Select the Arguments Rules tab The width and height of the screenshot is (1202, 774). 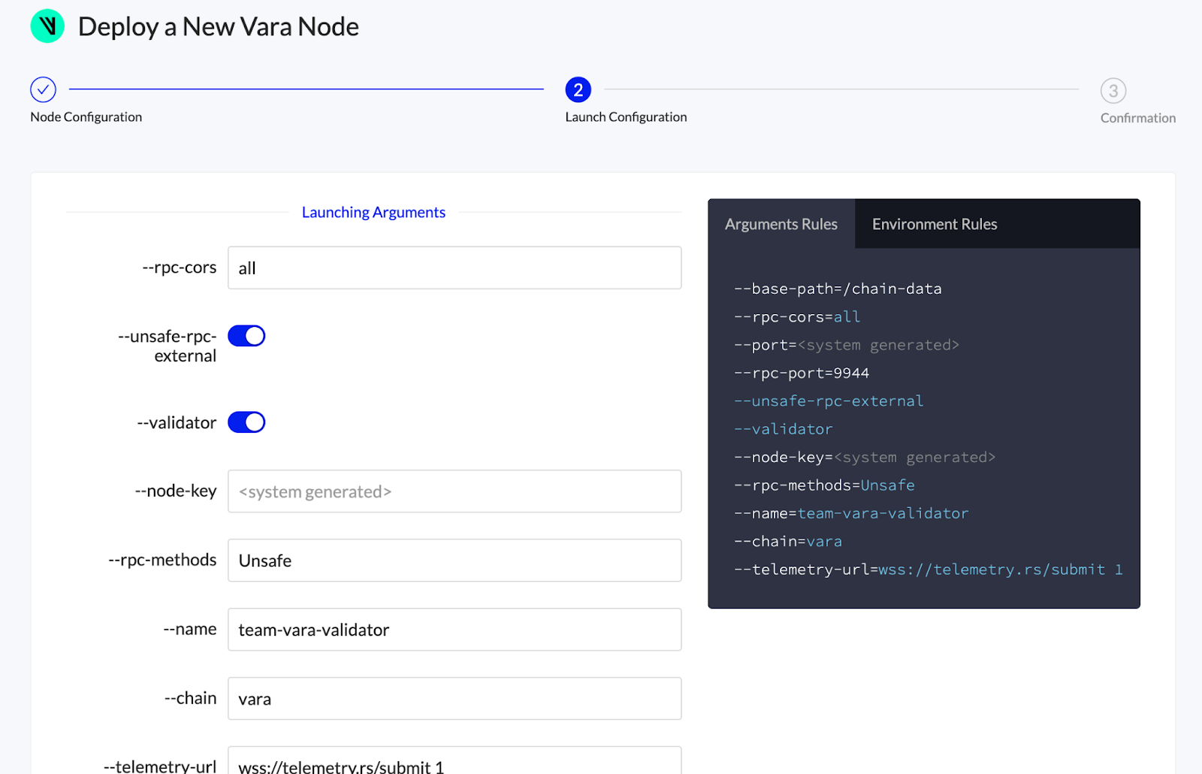(x=781, y=224)
